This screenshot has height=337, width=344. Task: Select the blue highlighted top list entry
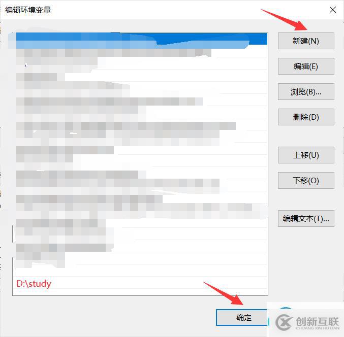click(141, 41)
